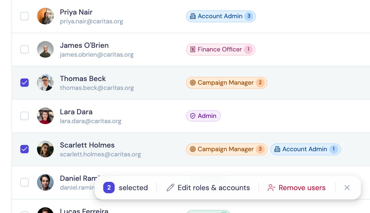Dismiss the selection bar with the X
The width and height of the screenshot is (370, 213).
[347, 188]
